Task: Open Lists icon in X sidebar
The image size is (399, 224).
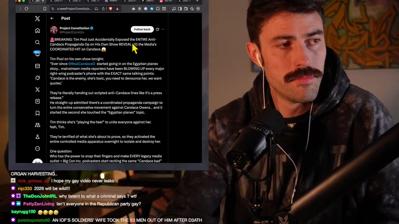Action: pyautogui.click(x=37, y=101)
